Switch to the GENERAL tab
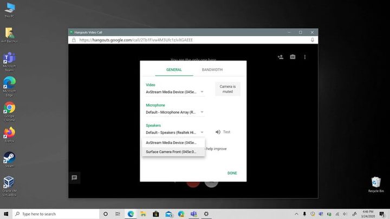Image resolution: width=390 pixels, height=219 pixels. [174, 70]
